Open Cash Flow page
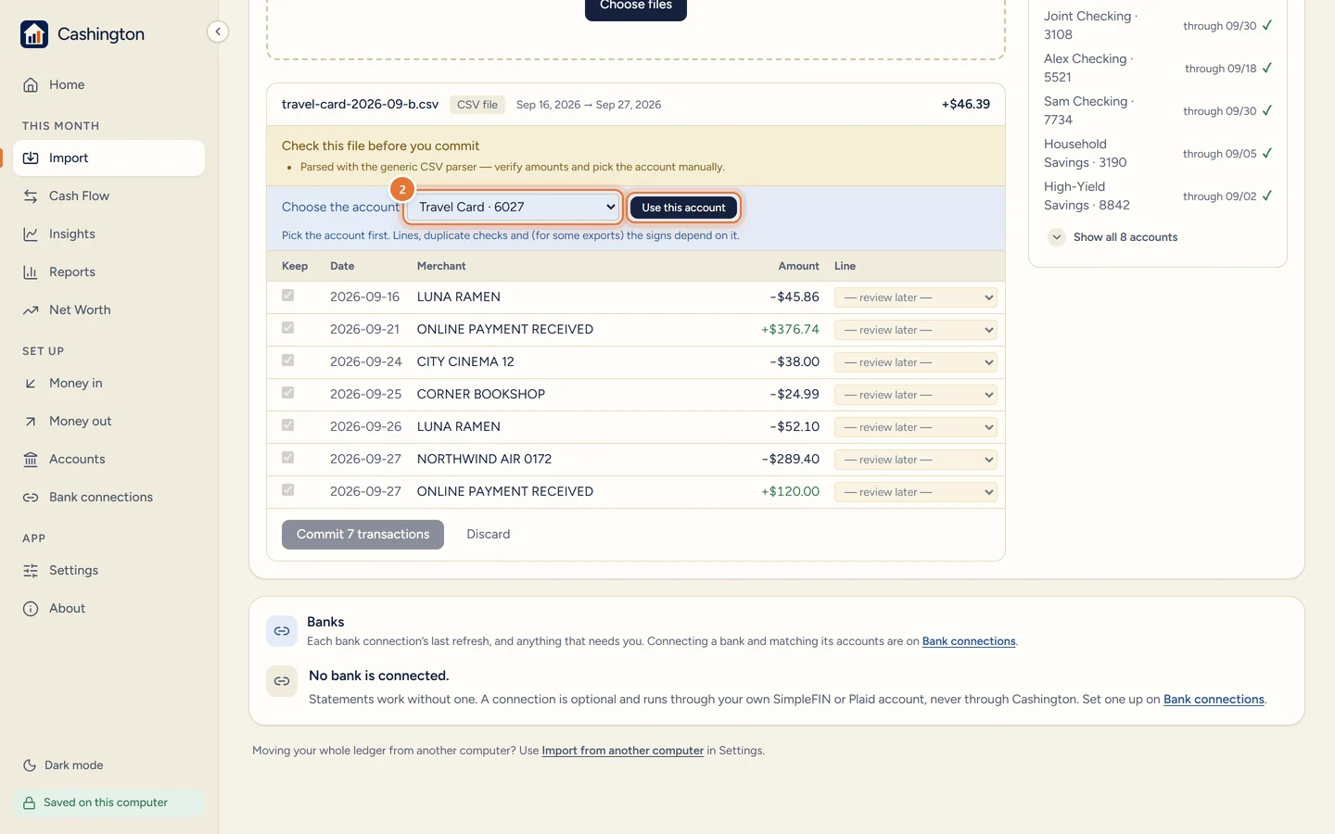 coord(109,196)
